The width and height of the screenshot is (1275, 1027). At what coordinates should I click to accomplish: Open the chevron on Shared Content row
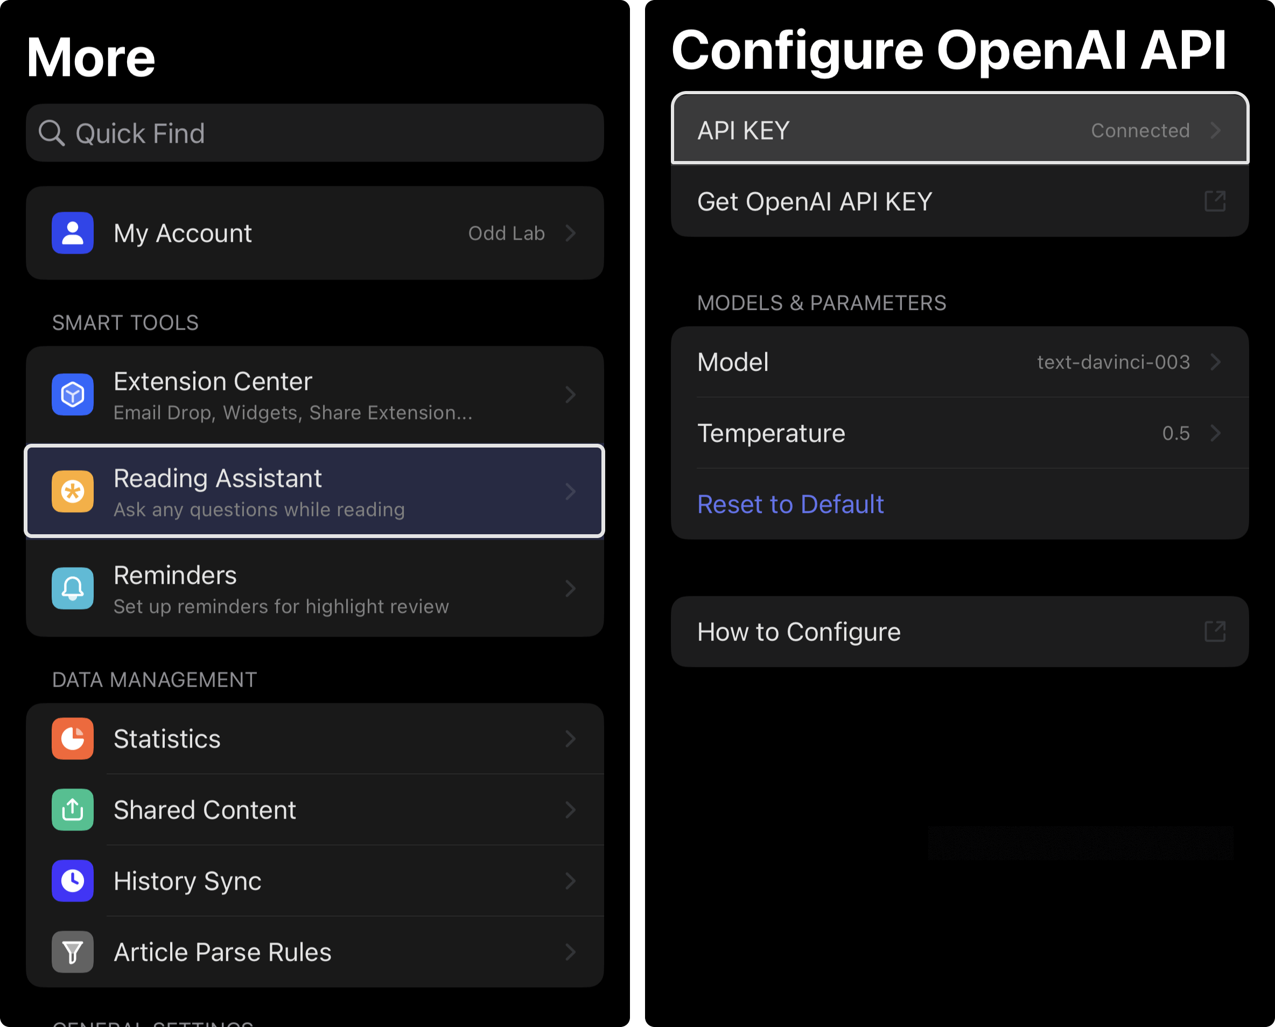570,810
